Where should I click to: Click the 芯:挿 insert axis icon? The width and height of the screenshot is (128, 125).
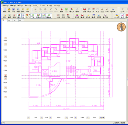(122, 10)
